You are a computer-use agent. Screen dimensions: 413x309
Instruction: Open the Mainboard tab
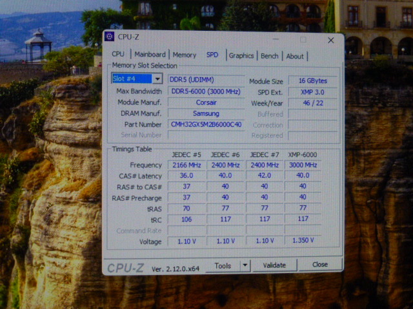coord(150,54)
